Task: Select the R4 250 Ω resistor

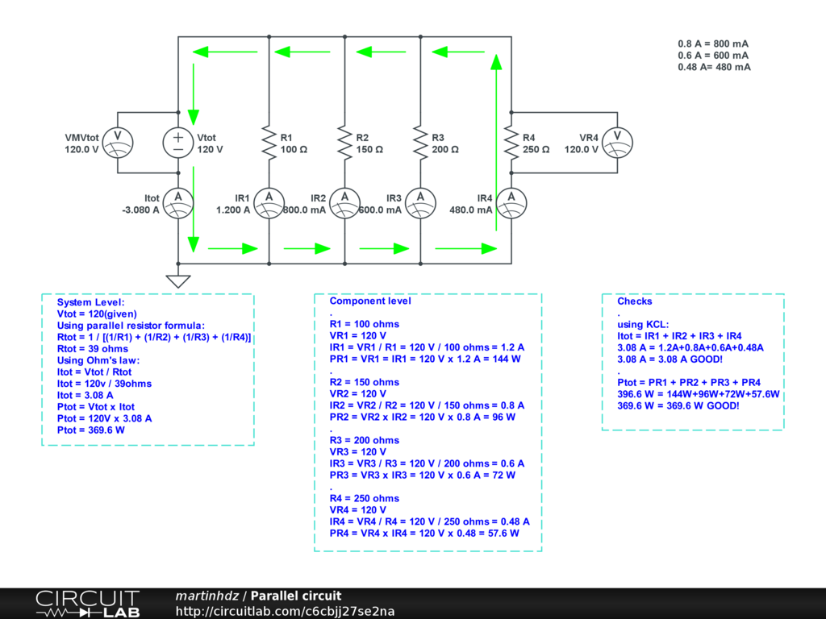Action: (511, 143)
